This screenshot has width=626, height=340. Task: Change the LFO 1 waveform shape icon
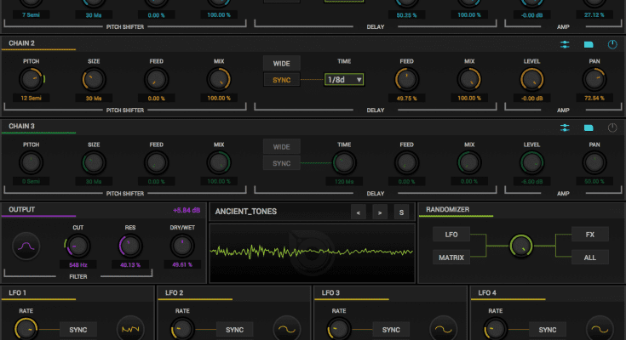130,329
